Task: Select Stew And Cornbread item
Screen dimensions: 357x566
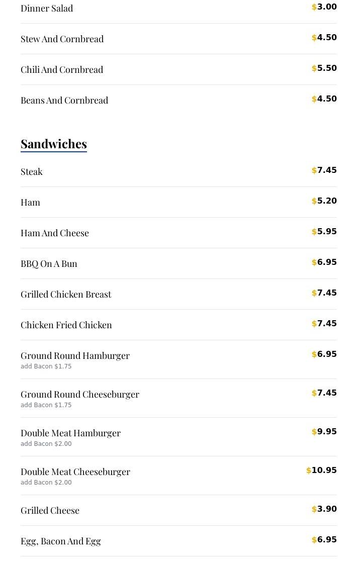Action: click(x=62, y=39)
